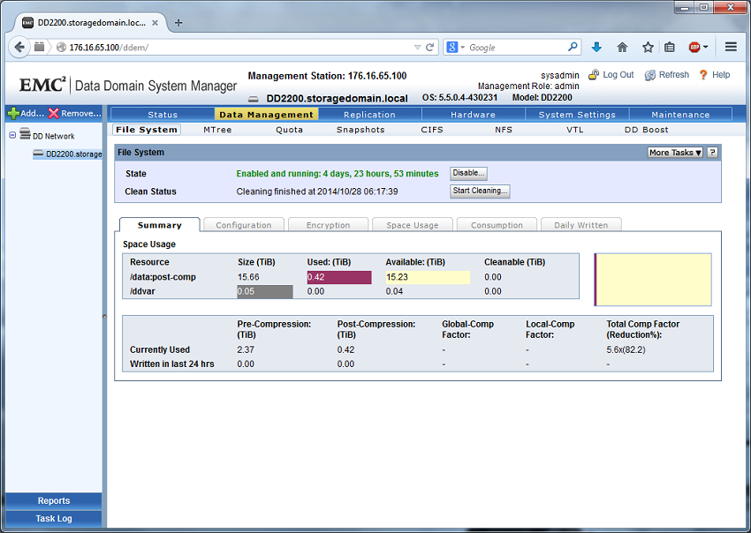Click the Help link text
This screenshot has height=533, width=751.
(721, 75)
